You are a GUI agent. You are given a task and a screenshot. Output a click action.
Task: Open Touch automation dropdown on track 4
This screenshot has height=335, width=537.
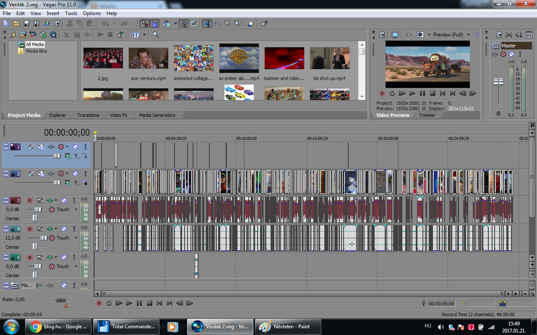click(76, 238)
